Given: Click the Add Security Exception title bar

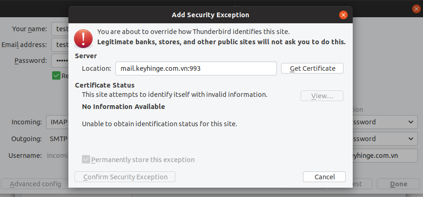Looking at the screenshot, I should (210, 15).
